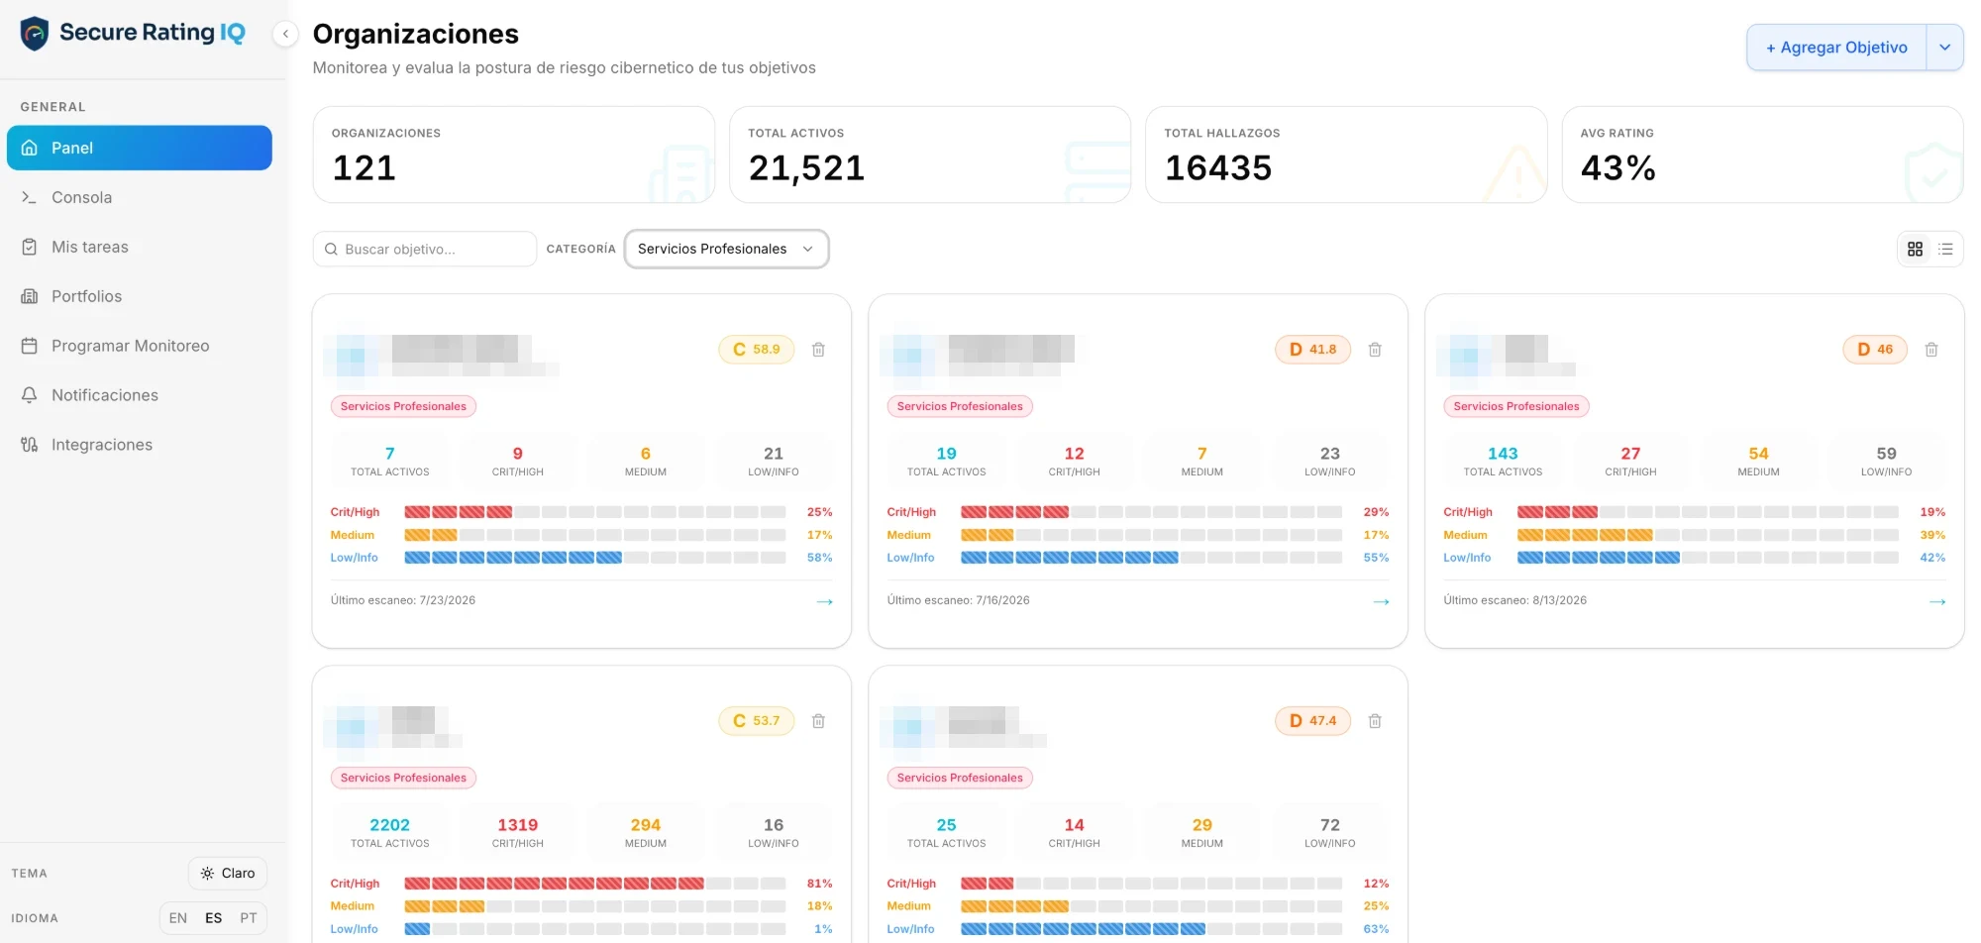The width and height of the screenshot is (1981, 943).
Task: Click the D 41.8 rating badge
Action: tap(1312, 350)
